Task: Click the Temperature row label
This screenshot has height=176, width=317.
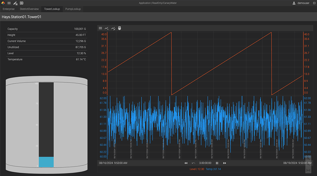Action: click(15, 59)
